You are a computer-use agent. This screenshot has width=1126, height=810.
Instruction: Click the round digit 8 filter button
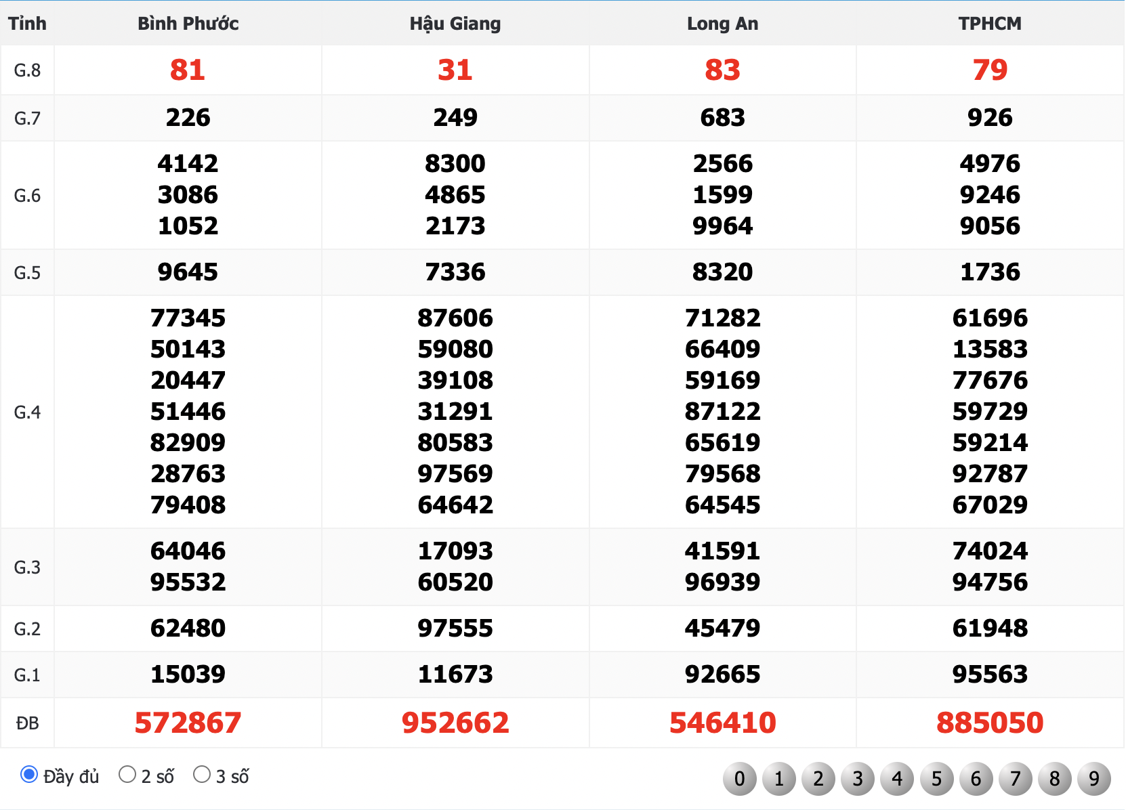(x=1054, y=779)
